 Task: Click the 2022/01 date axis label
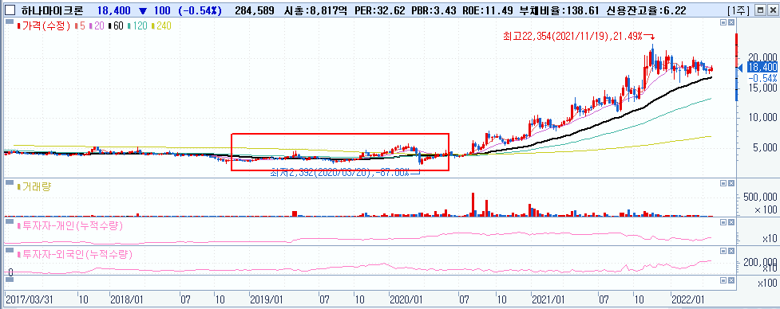pos(688,300)
